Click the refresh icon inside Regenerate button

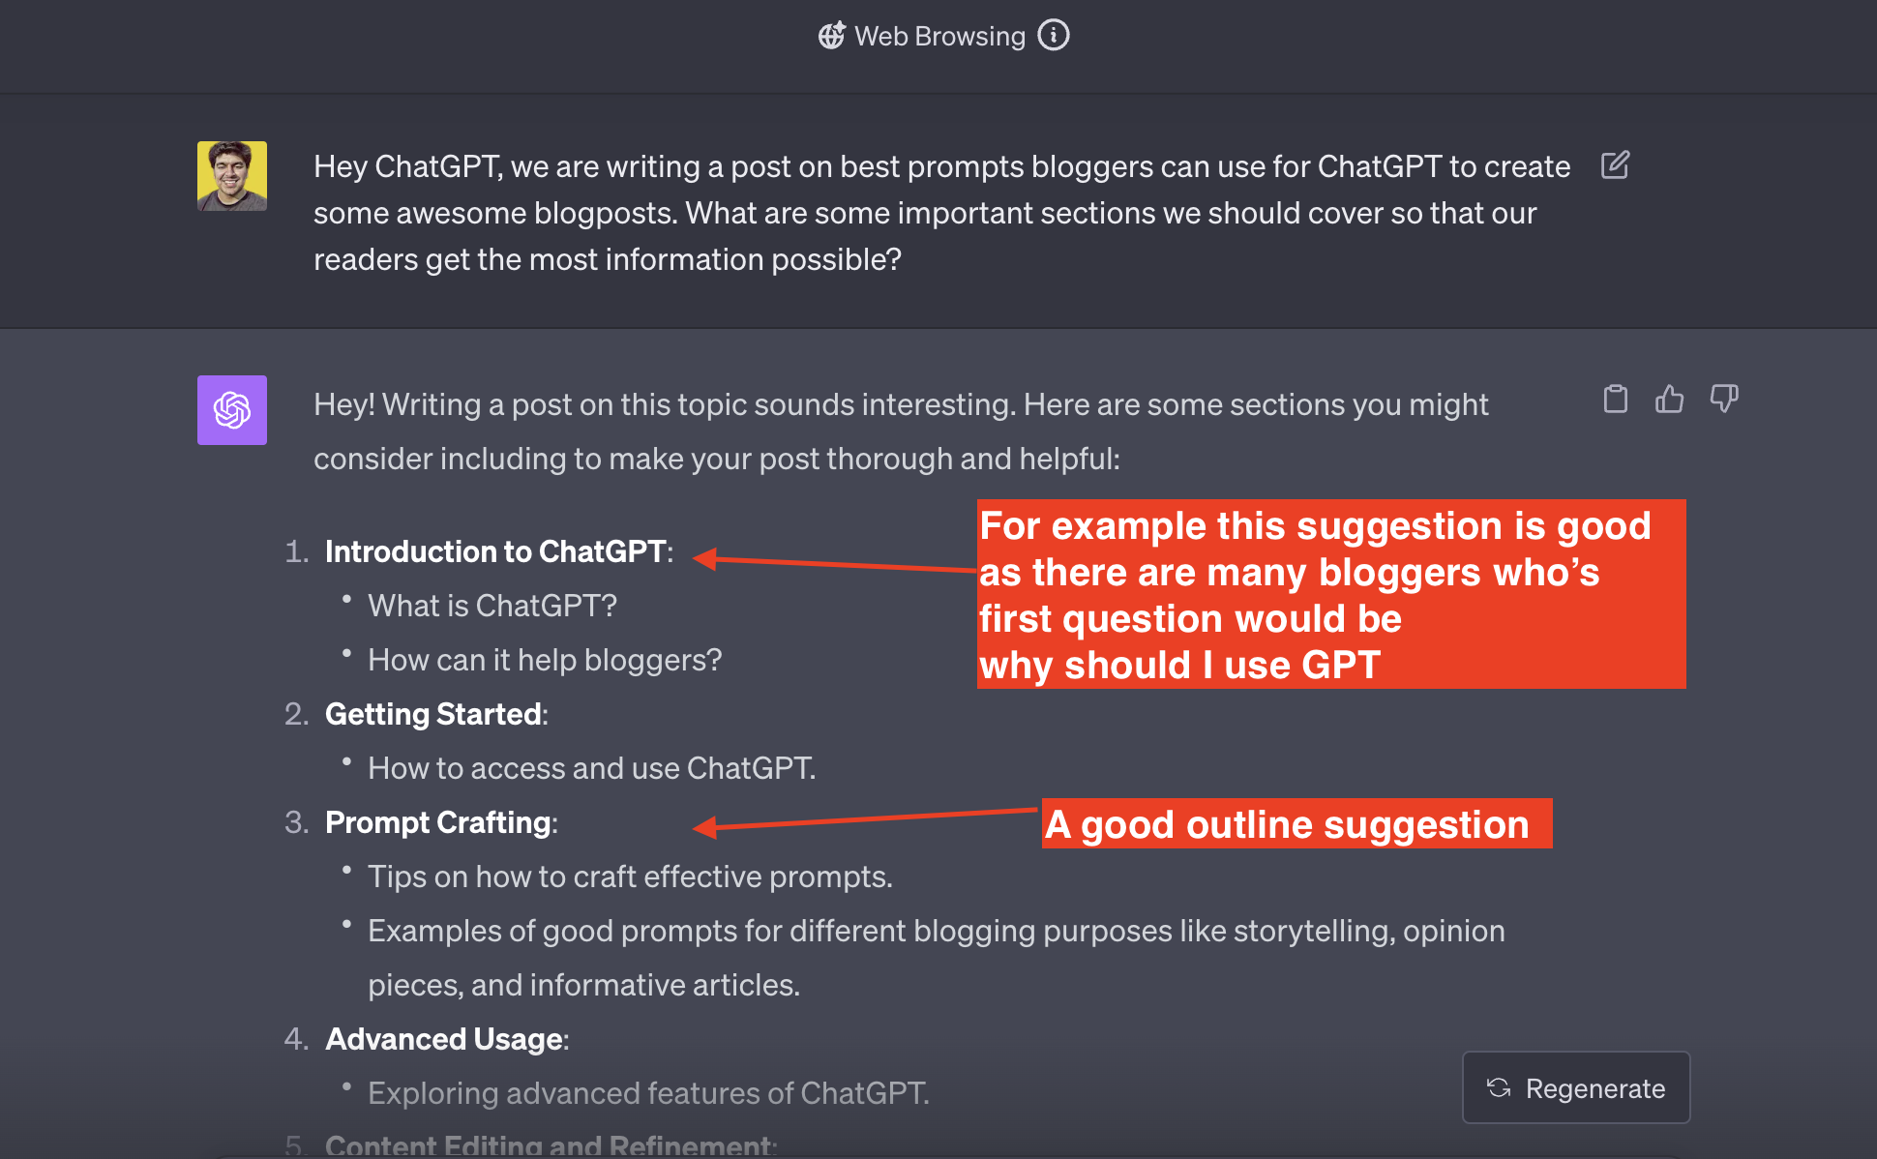coord(1499,1087)
